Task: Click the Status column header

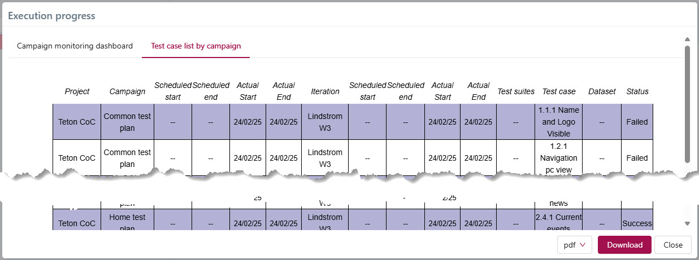Action: (637, 91)
